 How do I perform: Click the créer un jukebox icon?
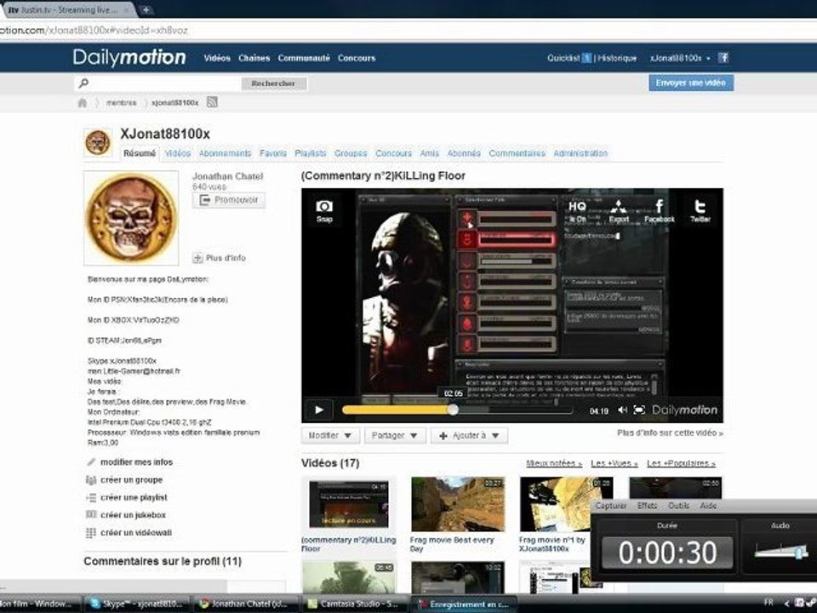pos(91,515)
